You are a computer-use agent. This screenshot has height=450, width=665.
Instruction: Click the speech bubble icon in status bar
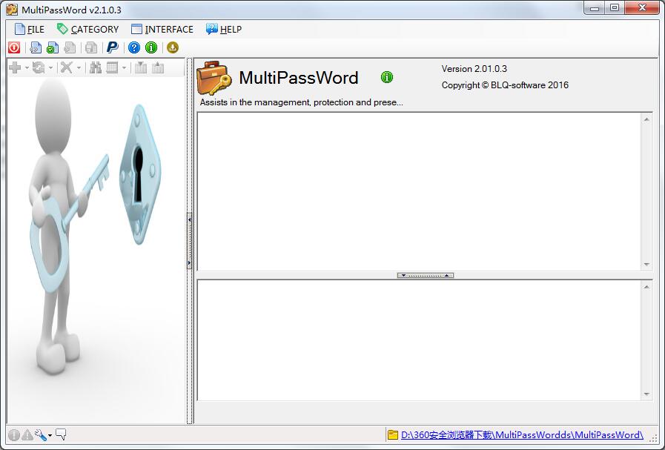[x=62, y=434]
